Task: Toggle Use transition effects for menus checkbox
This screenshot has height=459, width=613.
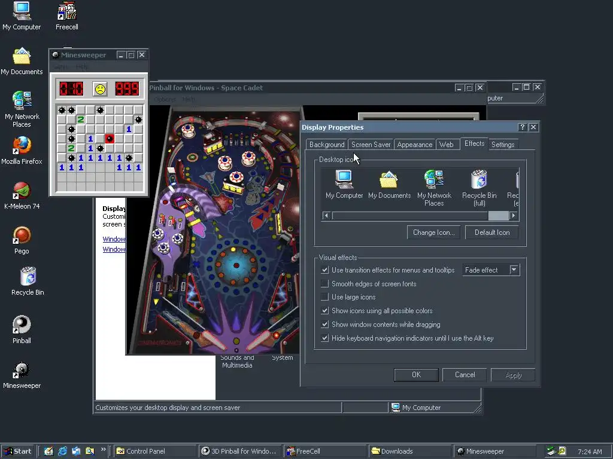Action: click(324, 270)
